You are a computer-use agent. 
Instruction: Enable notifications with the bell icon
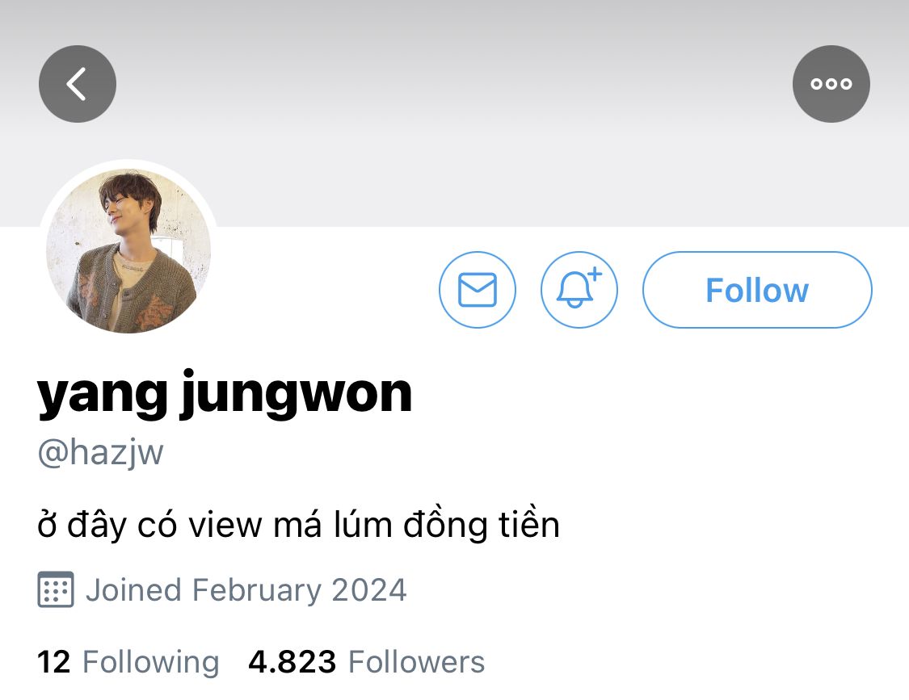point(579,290)
